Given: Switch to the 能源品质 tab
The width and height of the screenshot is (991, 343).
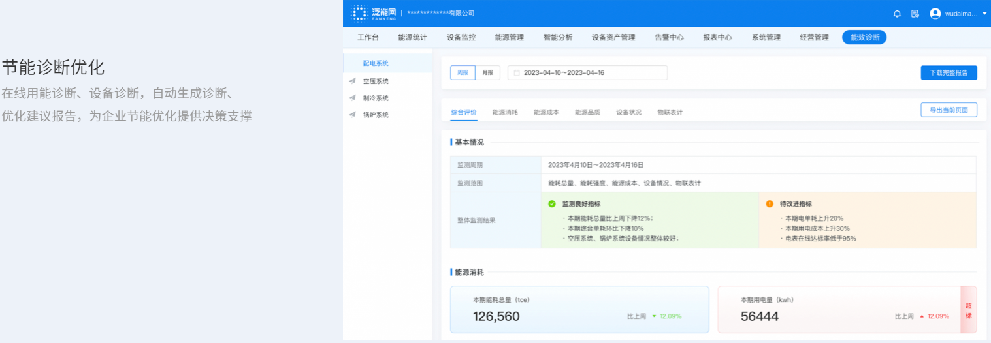Looking at the screenshot, I should tap(587, 112).
